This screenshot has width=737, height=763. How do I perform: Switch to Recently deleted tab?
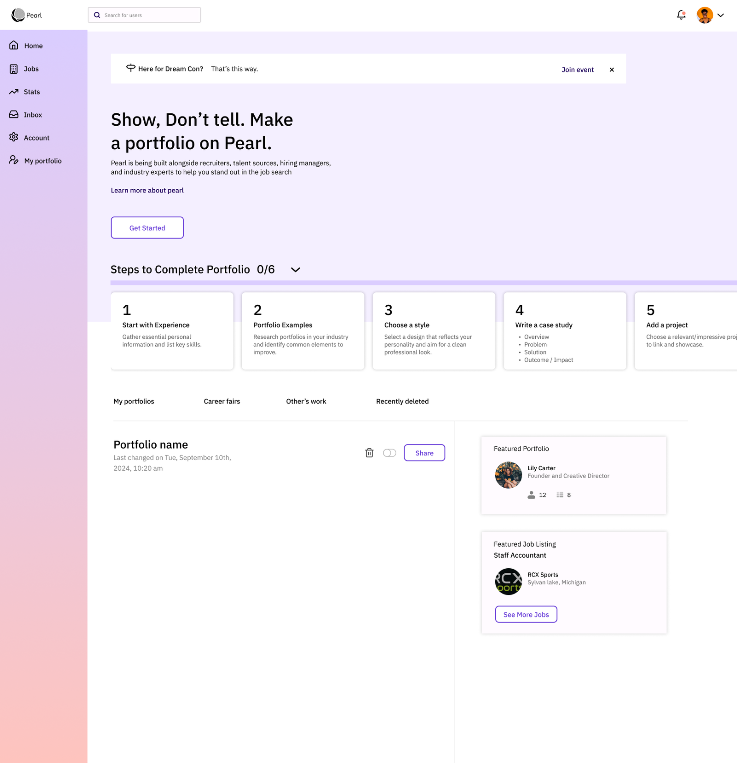[403, 402]
